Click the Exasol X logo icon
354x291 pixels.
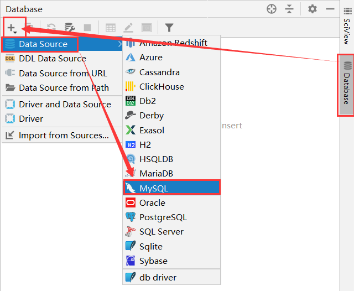pos(131,130)
